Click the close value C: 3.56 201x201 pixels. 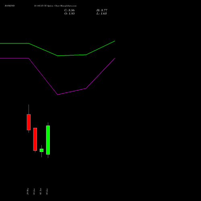[x=70, y=10]
